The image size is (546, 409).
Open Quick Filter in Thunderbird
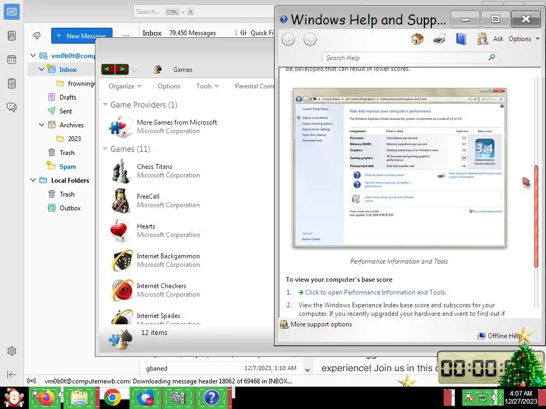pyautogui.click(x=257, y=32)
